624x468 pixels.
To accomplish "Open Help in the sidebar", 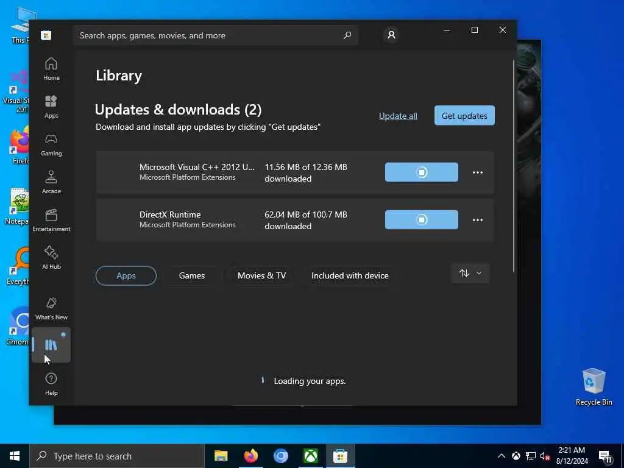I will [x=51, y=384].
